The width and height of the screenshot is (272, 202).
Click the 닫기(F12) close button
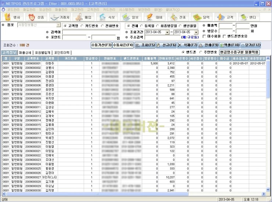point(251,45)
